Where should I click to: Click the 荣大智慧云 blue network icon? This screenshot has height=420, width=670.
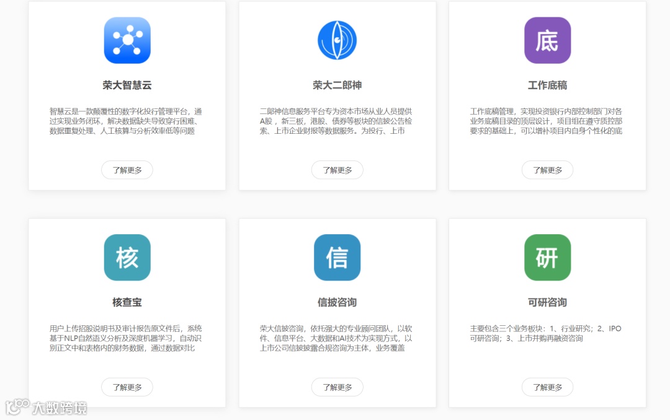[x=127, y=40]
